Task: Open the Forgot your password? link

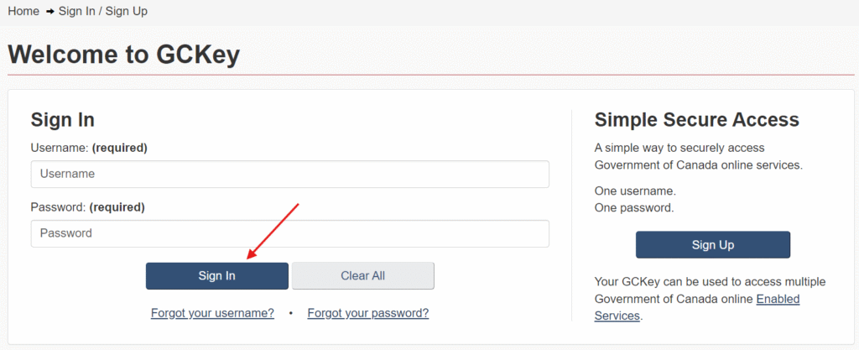Action: tap(368, 313)
